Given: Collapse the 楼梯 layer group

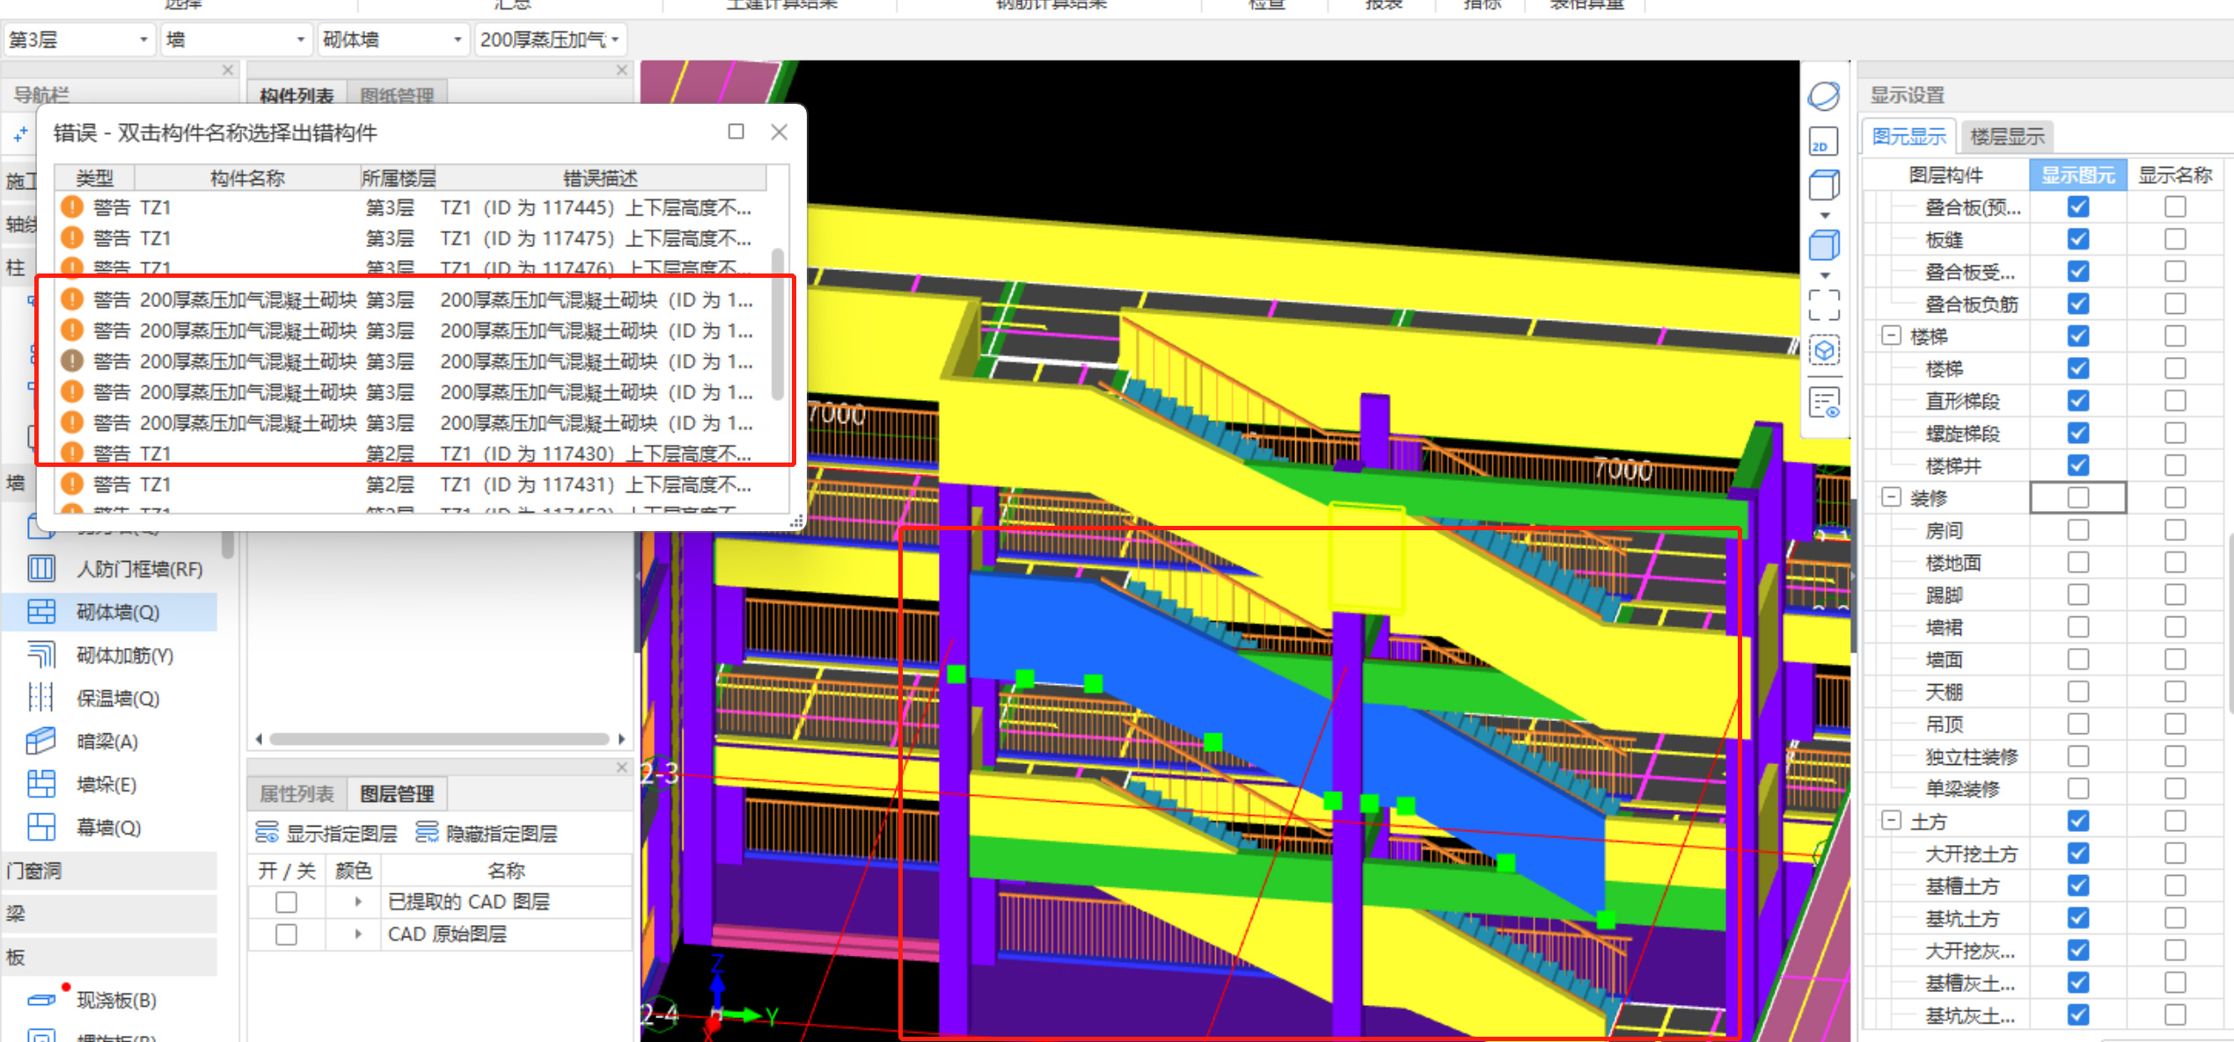Looking at the screenshot, I should pyautogui.click(x=1891, y=336).
